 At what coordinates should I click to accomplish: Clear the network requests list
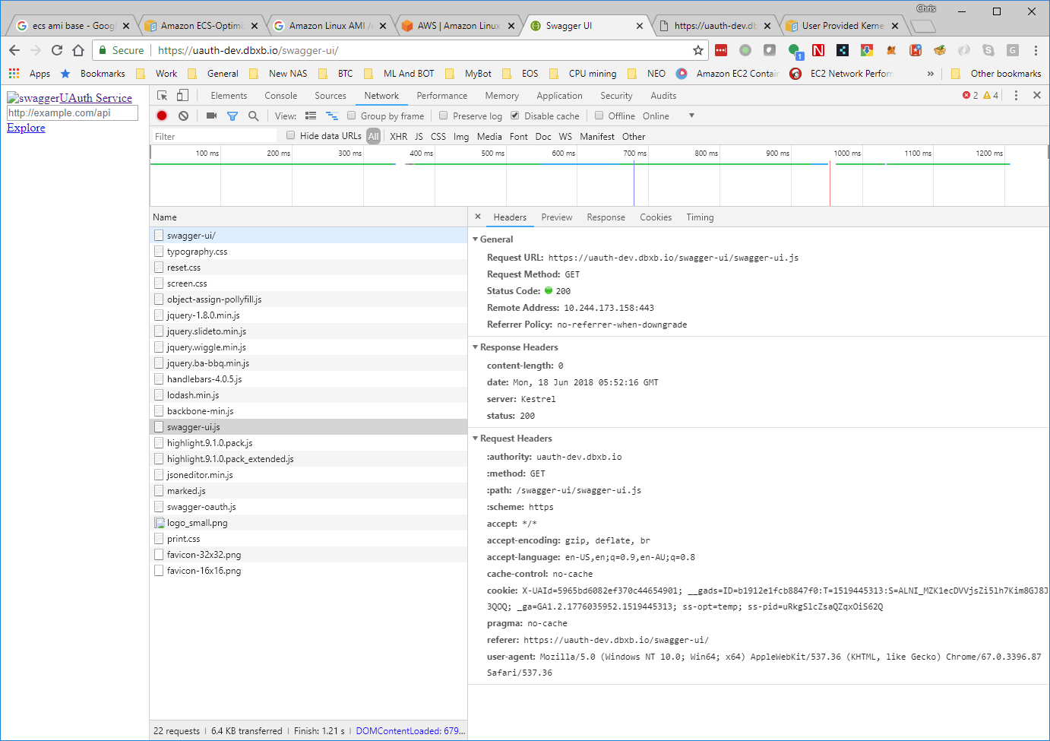tap(182, 116)
